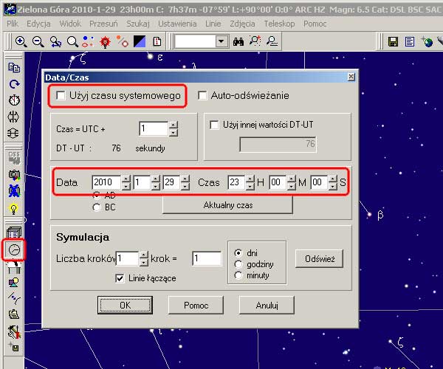Click the yellow light bulb icon
The image size is (443, 369).
(x=13, y=209)
